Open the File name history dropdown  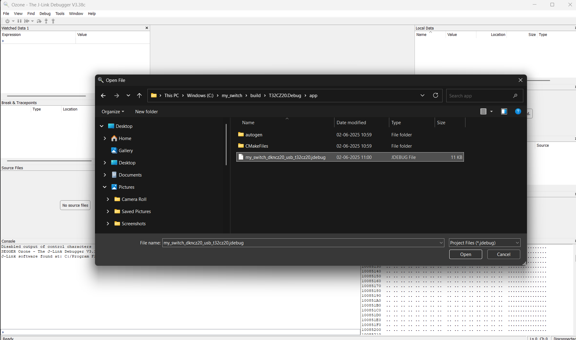coord(441,243)
